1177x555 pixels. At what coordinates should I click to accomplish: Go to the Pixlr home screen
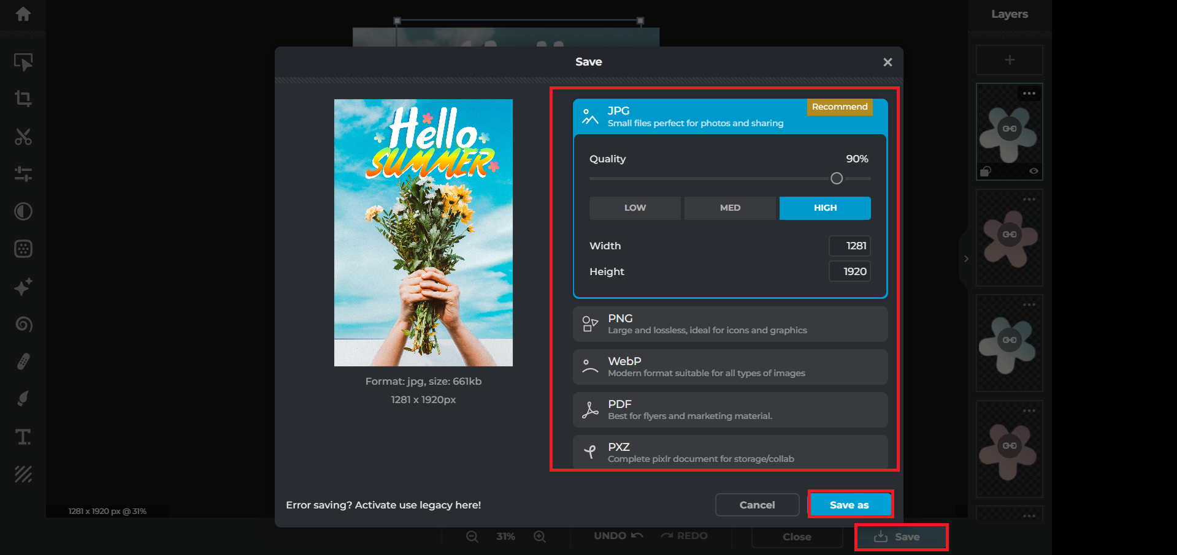(x=23, y=14)
